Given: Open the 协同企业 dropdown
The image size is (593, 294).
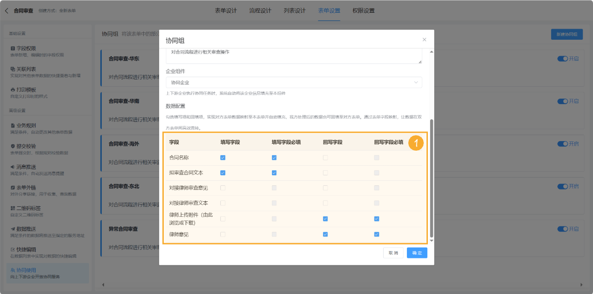Looking at the screenshot, I should pyautogui.click(x=294, y=82).
